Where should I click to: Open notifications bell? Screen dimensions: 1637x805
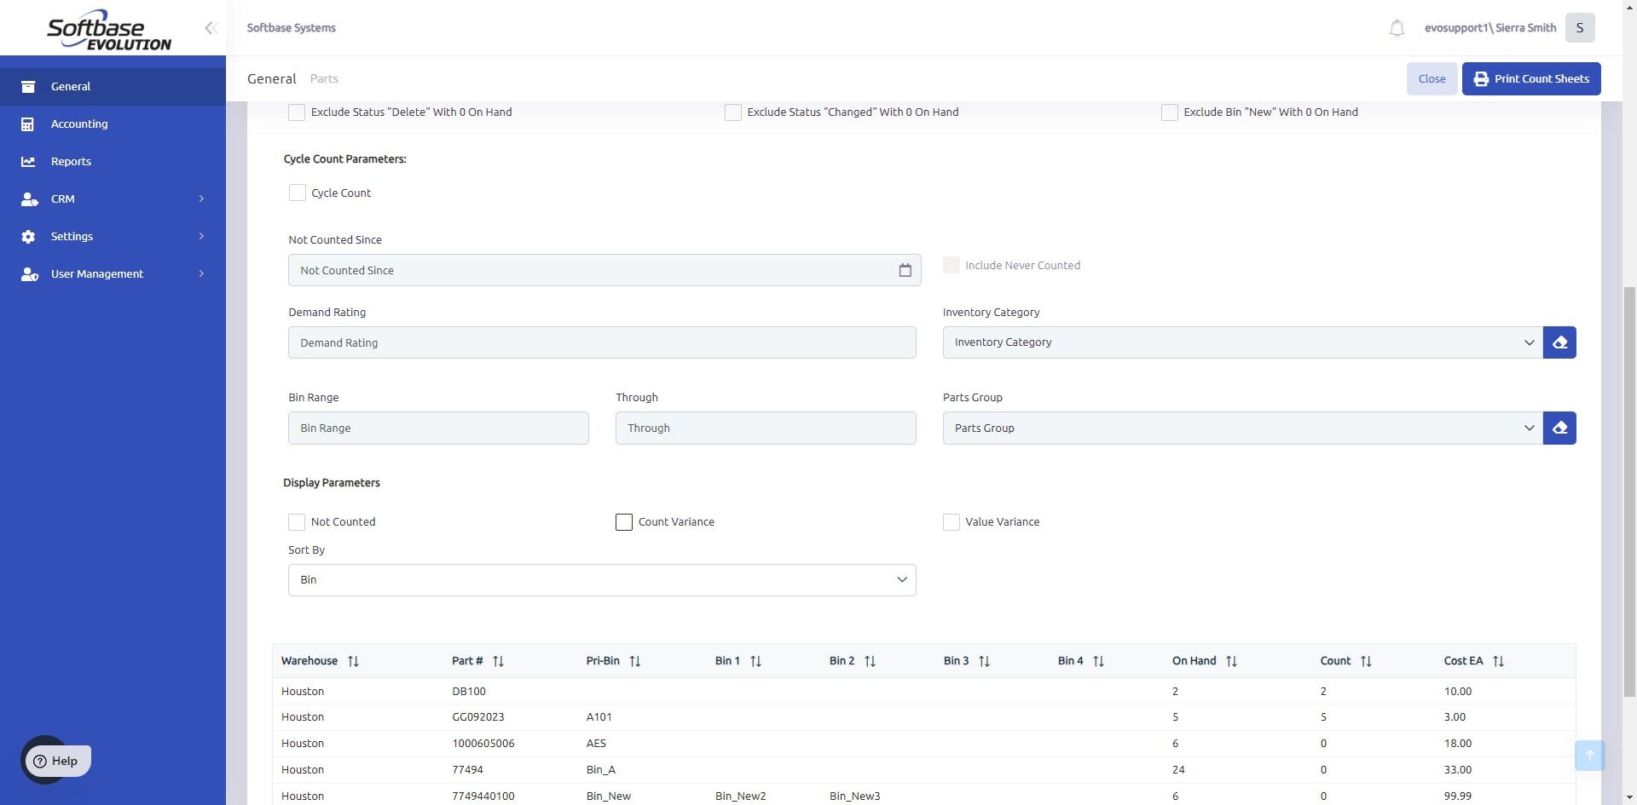tap(1397, 28)
